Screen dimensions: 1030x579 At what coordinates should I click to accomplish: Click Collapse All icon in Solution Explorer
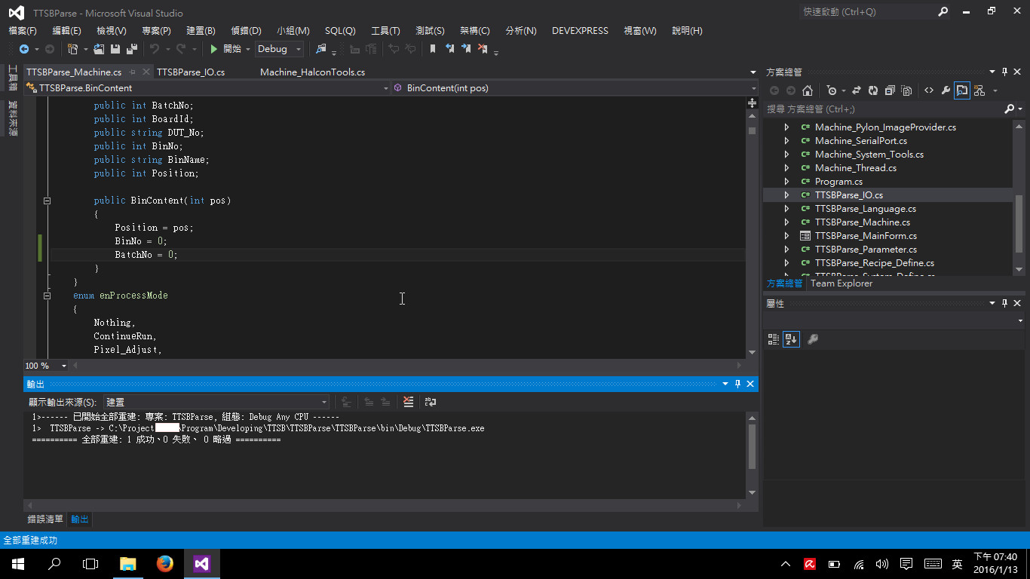pyautogui.click(x=890, y=90)
